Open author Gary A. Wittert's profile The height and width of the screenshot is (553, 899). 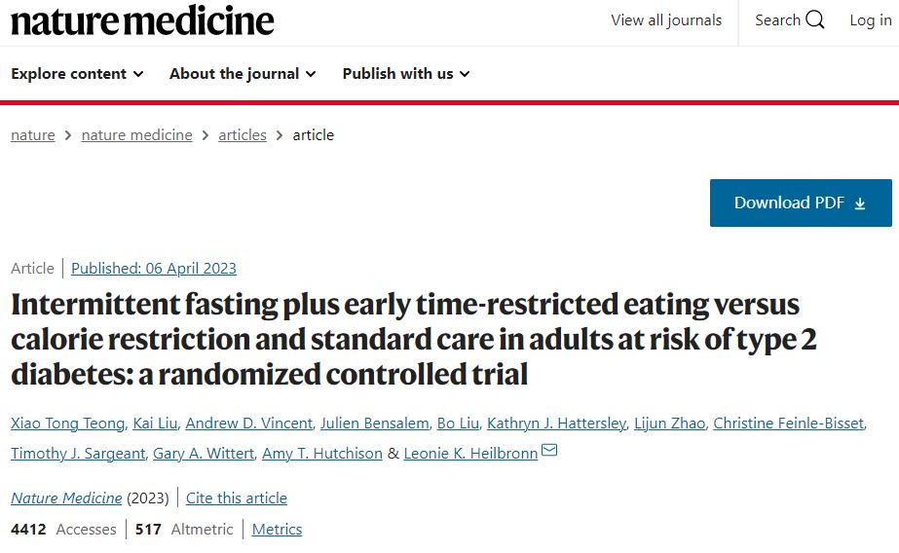204,454
